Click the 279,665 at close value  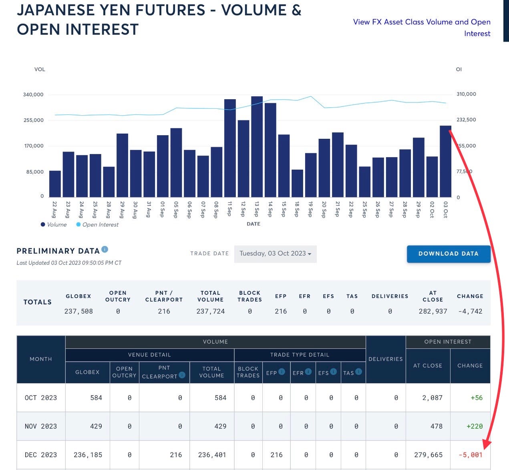(x=429, y=455)
